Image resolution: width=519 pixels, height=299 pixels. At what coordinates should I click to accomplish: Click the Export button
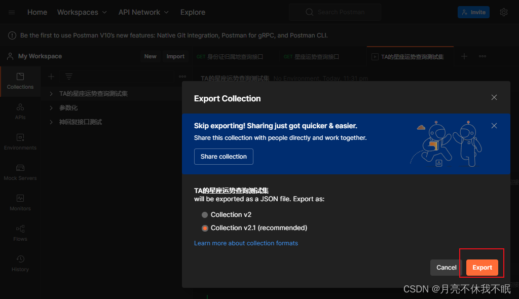(482, 268)
